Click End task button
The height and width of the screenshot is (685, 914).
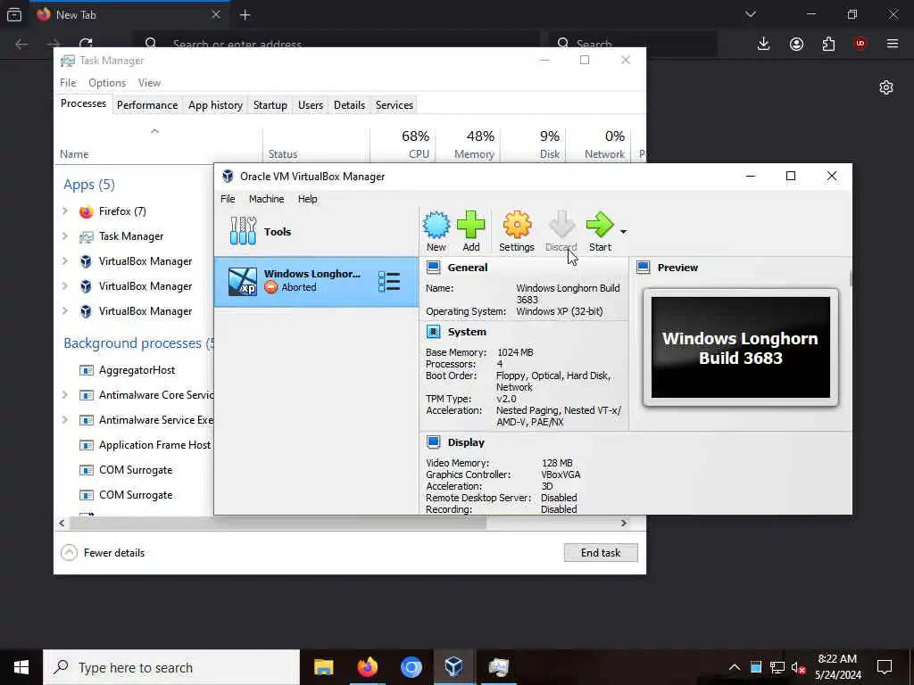(x=601, y=553)
